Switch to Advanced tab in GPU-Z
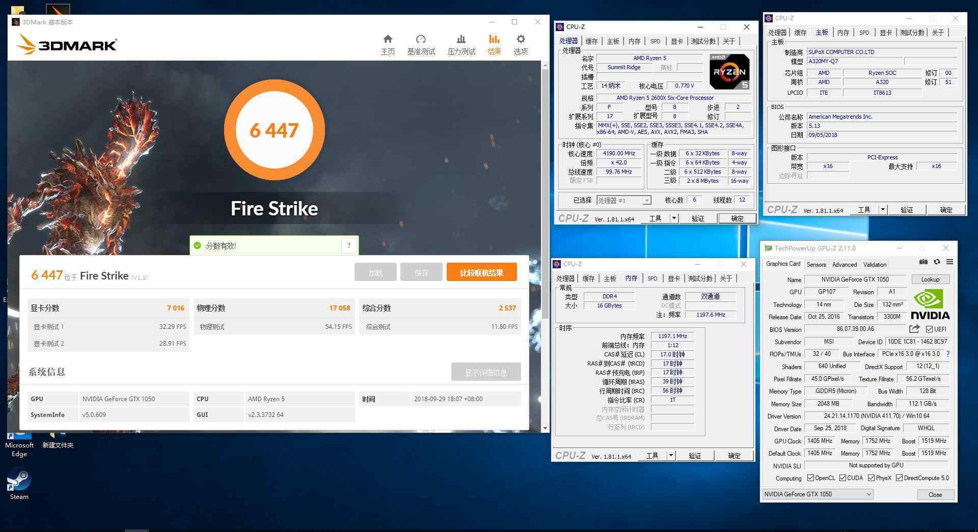The height and width of the screenshot is (532, 978). (844, 264)
